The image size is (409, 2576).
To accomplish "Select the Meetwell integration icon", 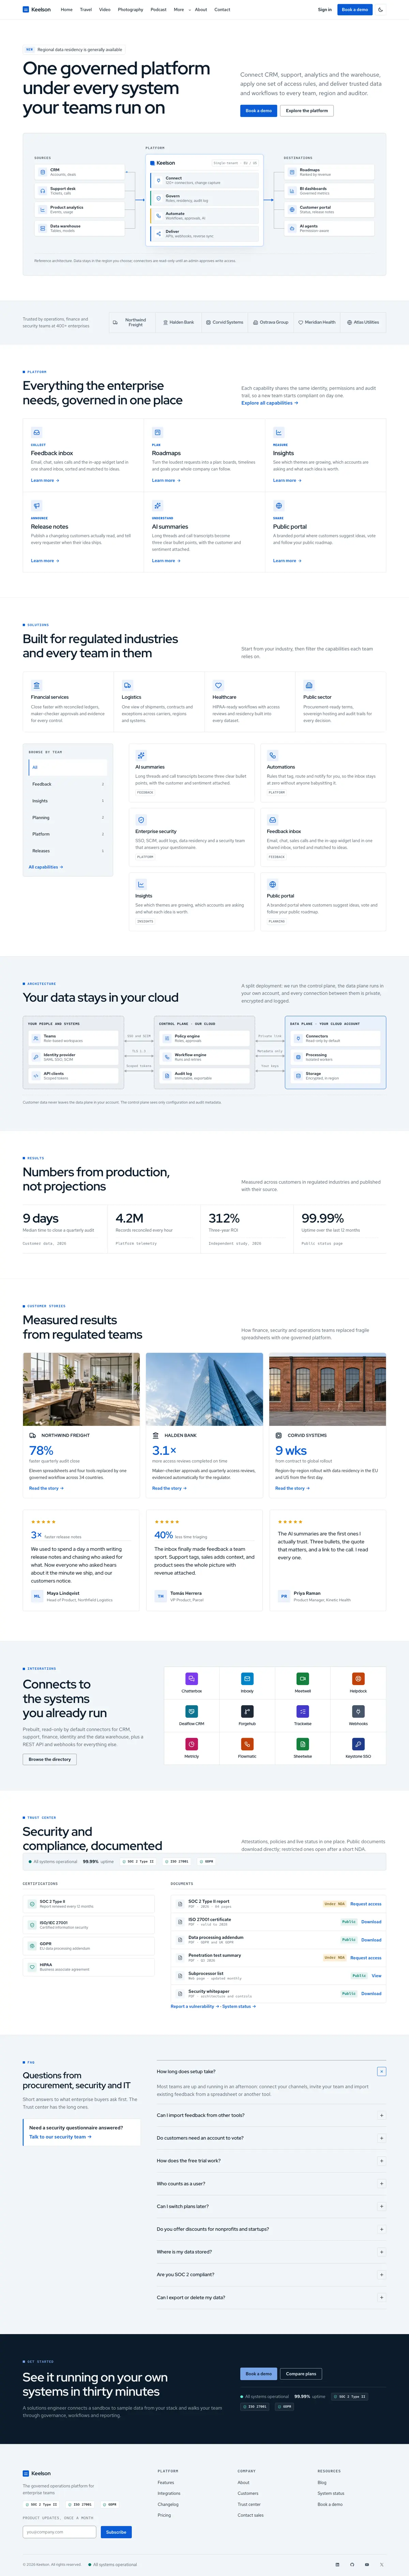I will 302,1679.
